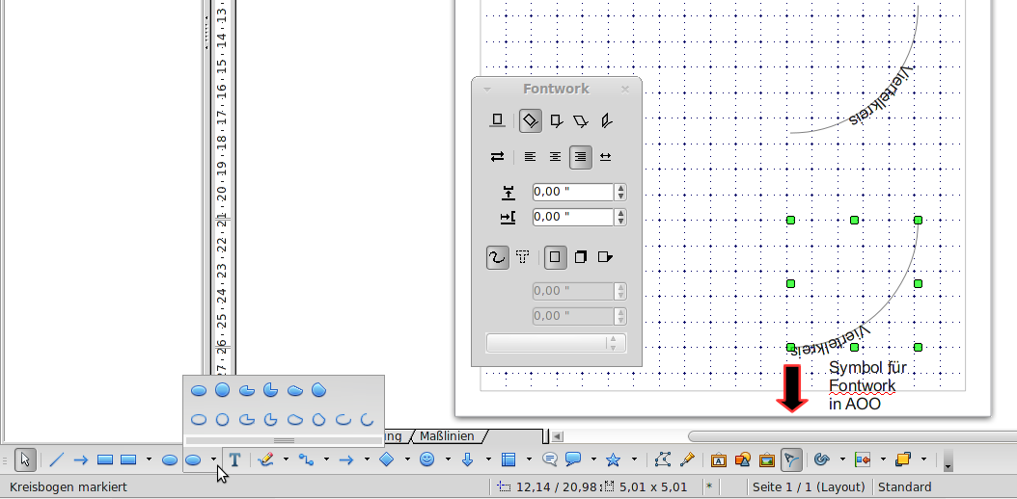Select the Star shapes tool

click(613, 460)
